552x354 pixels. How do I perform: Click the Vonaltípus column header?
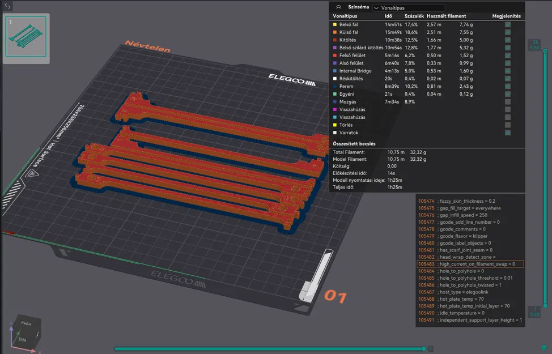[x=345, y=16]
